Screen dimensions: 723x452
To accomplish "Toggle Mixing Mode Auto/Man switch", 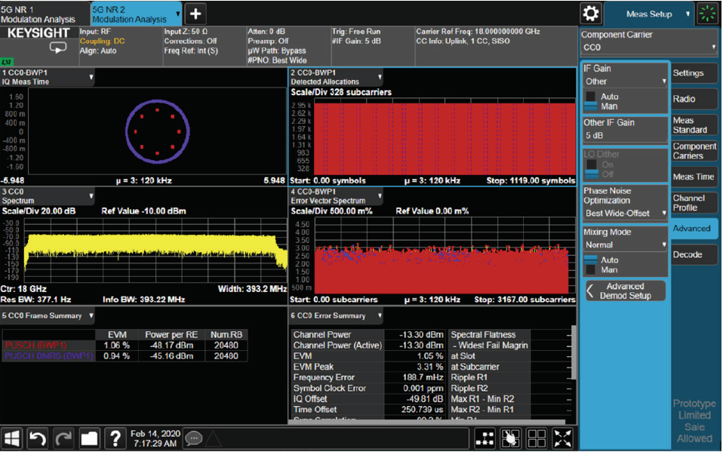I will pos(591,264).
